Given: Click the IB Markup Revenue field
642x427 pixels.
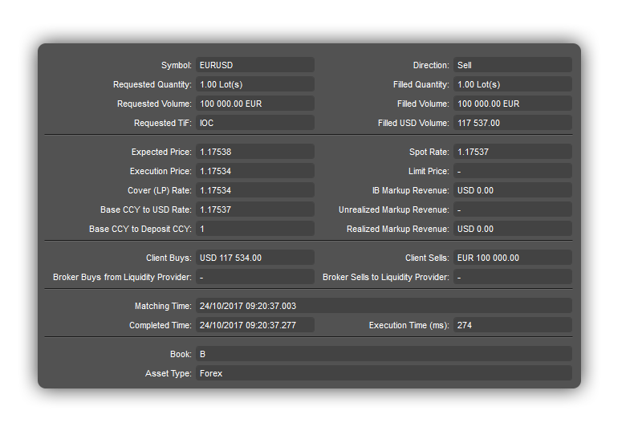Looking at the screenshot, I should point(513,190).
